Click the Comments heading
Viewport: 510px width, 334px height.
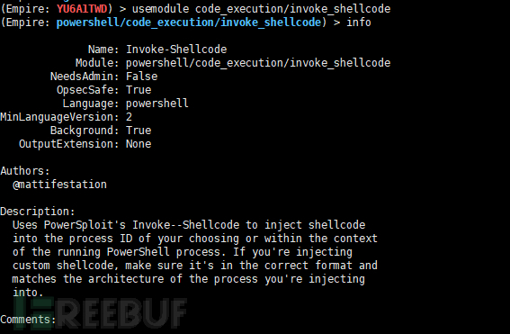(28, 320)
